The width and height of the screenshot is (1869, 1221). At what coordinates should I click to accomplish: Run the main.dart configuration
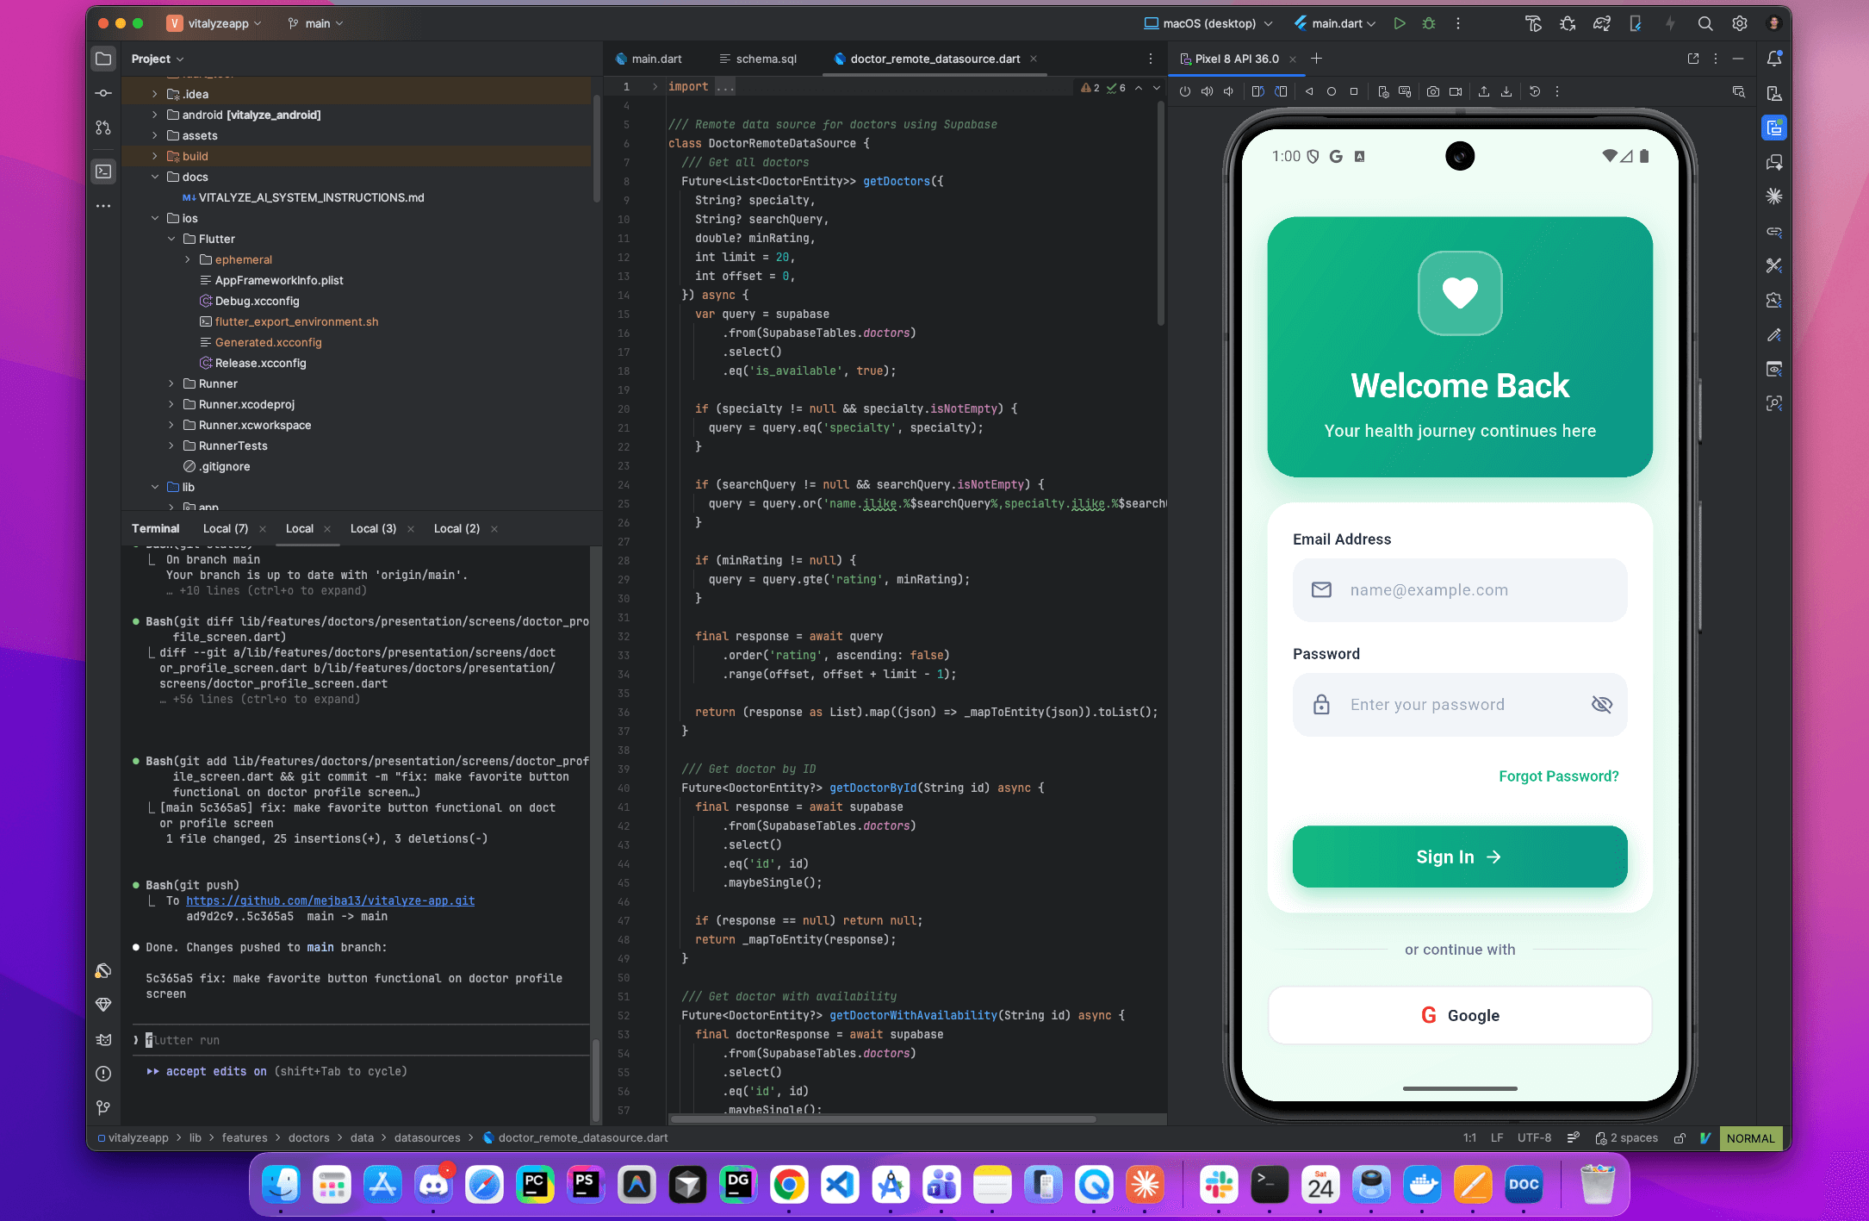(x=1400, y=23)
